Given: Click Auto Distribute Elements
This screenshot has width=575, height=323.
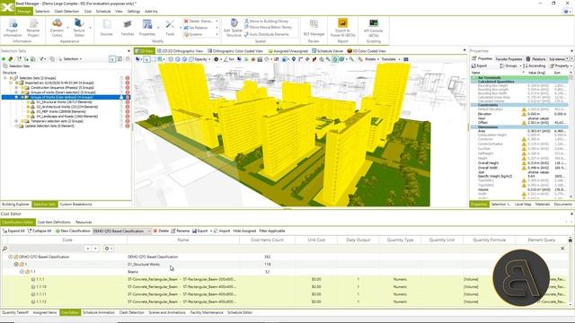Looking at the screenshot, I should pos(267,34).
